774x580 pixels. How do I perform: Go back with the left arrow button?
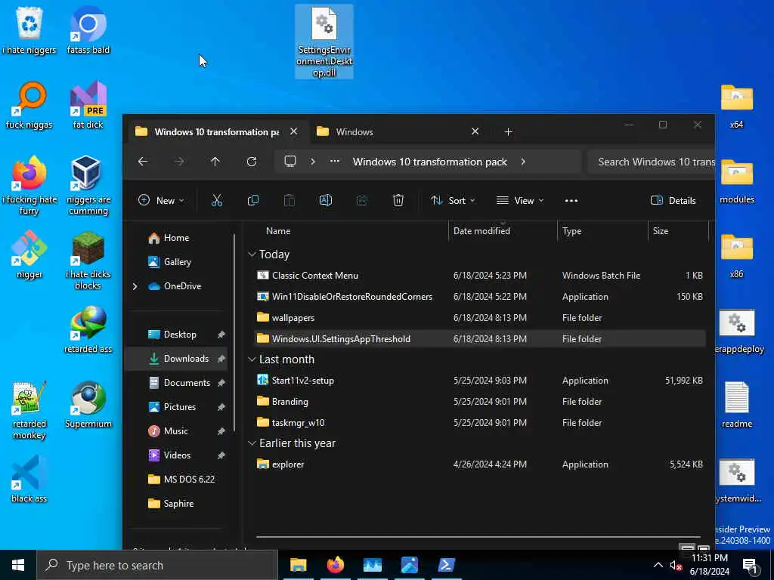pos(143,162)
